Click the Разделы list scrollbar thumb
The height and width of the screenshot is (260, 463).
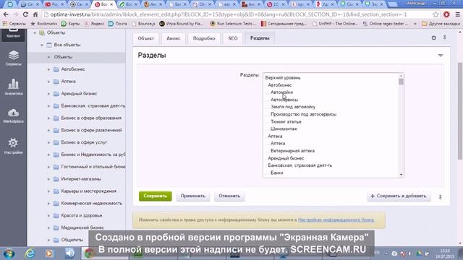[401, 82]
